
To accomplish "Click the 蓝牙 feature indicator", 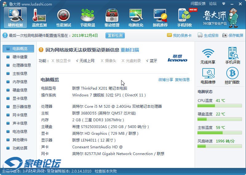I will click(152, 60).
